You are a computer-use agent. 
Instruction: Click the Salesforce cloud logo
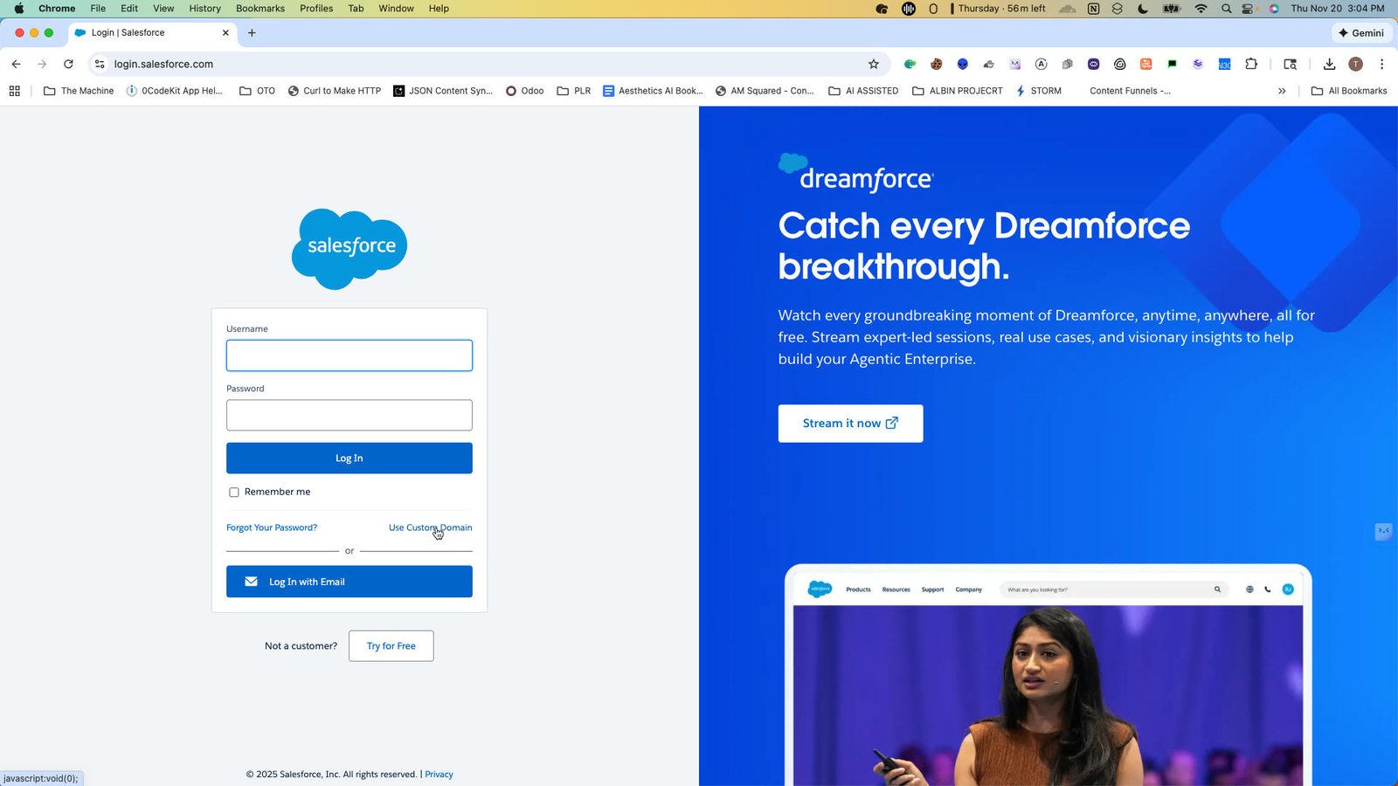(349, 249)
